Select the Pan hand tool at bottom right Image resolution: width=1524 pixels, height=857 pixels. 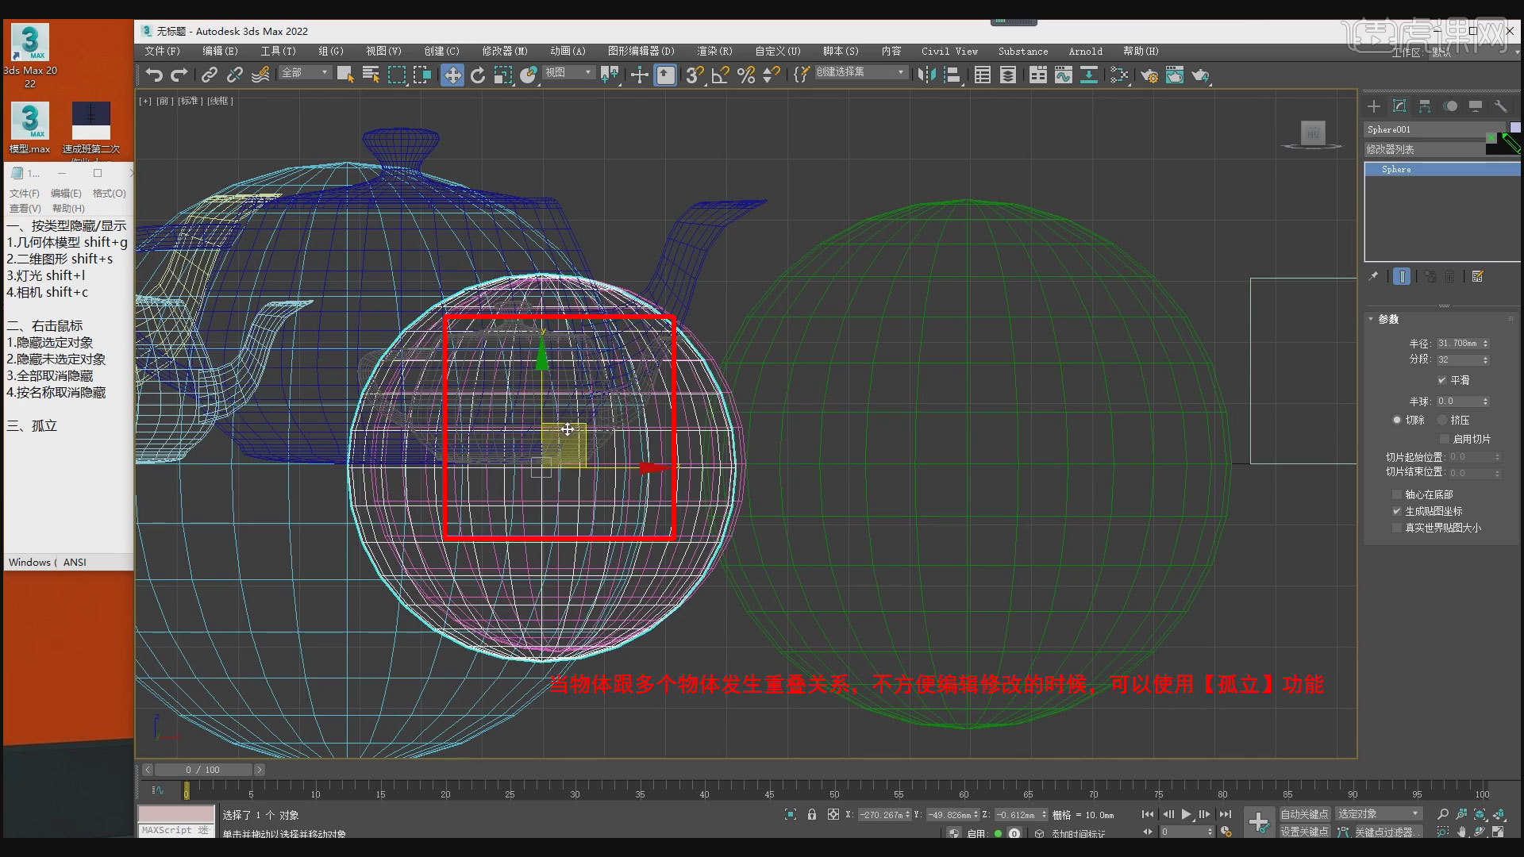coord(1461,832)
